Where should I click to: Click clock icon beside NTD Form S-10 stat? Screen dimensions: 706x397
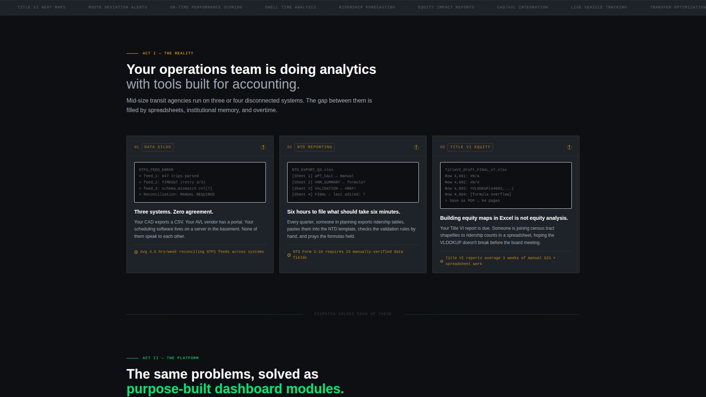[x=289, y=255]
